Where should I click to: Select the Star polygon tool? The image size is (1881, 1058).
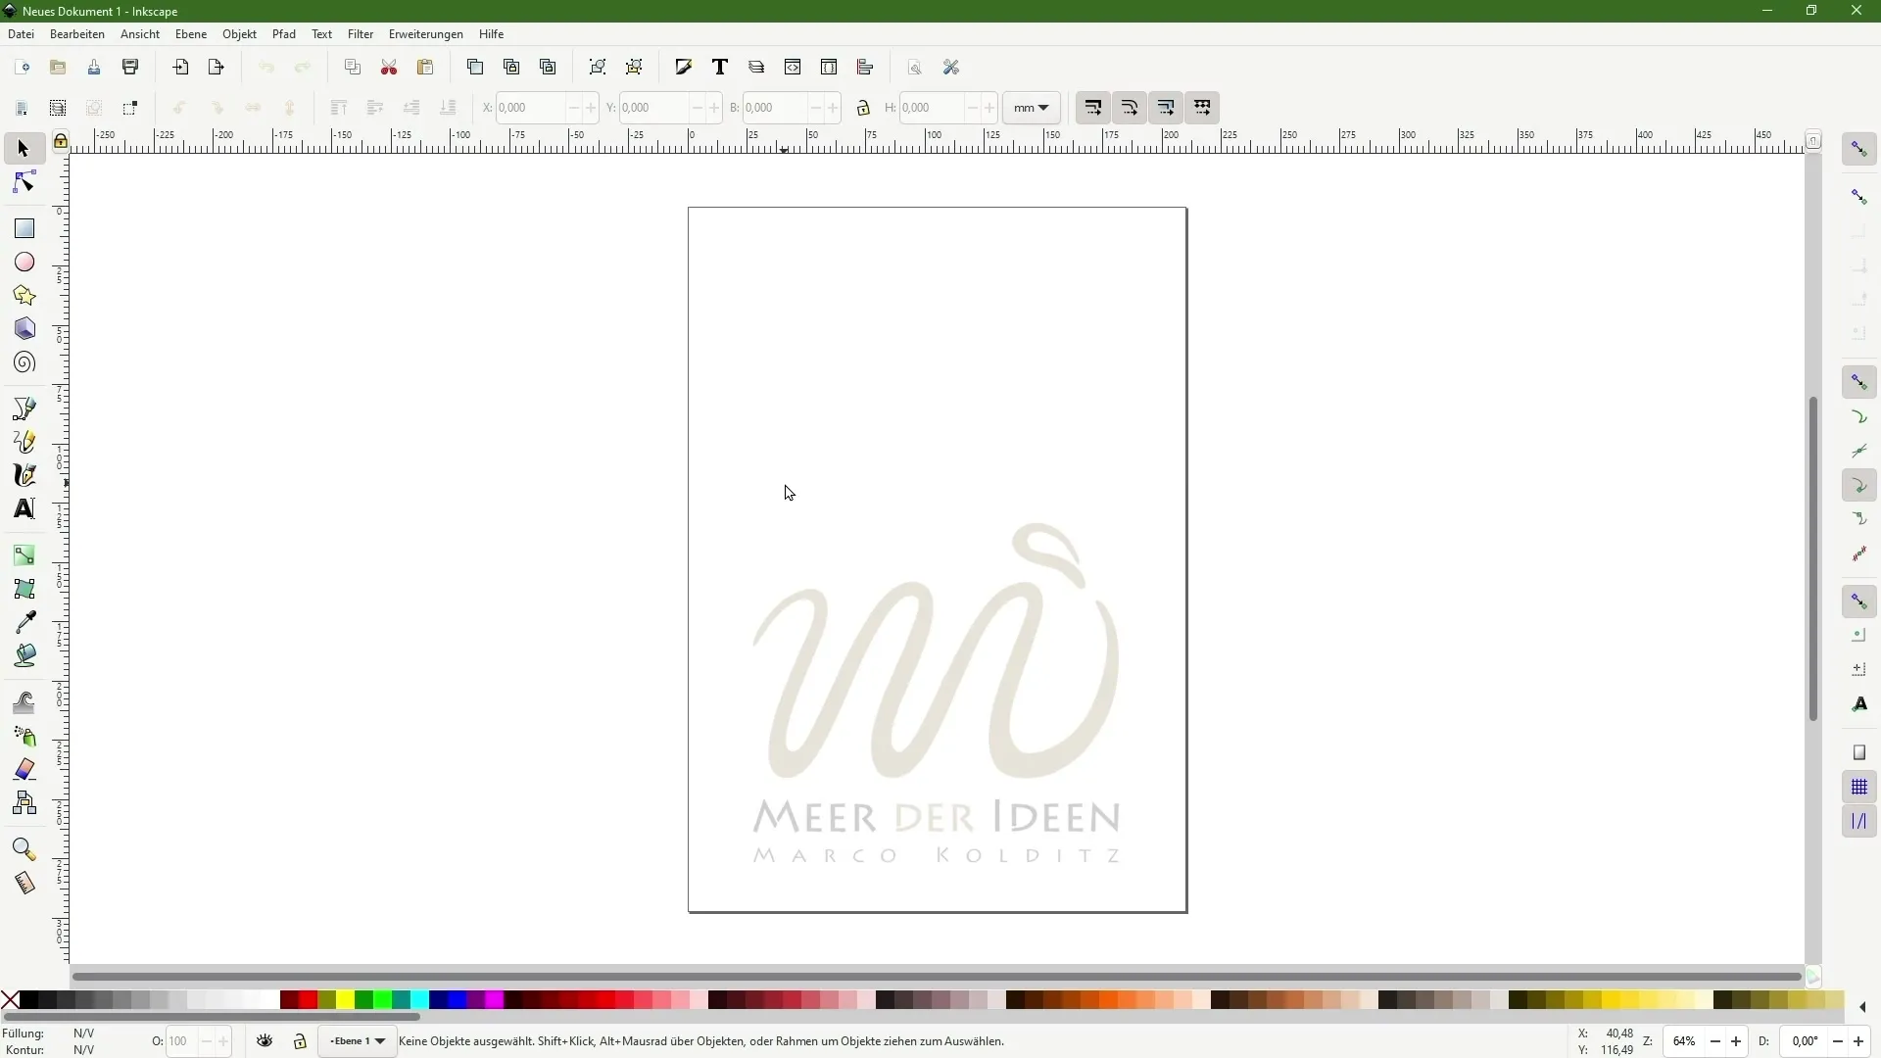24,296
